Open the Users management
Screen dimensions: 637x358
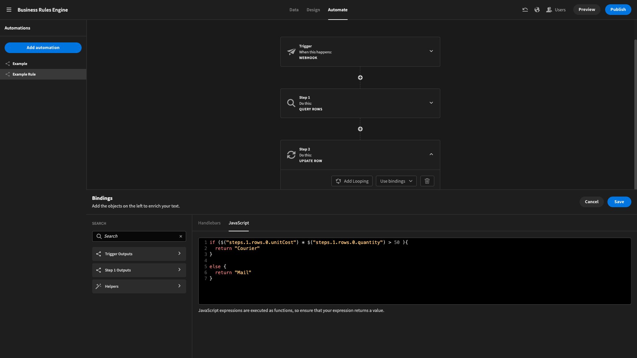coord(556,10)
